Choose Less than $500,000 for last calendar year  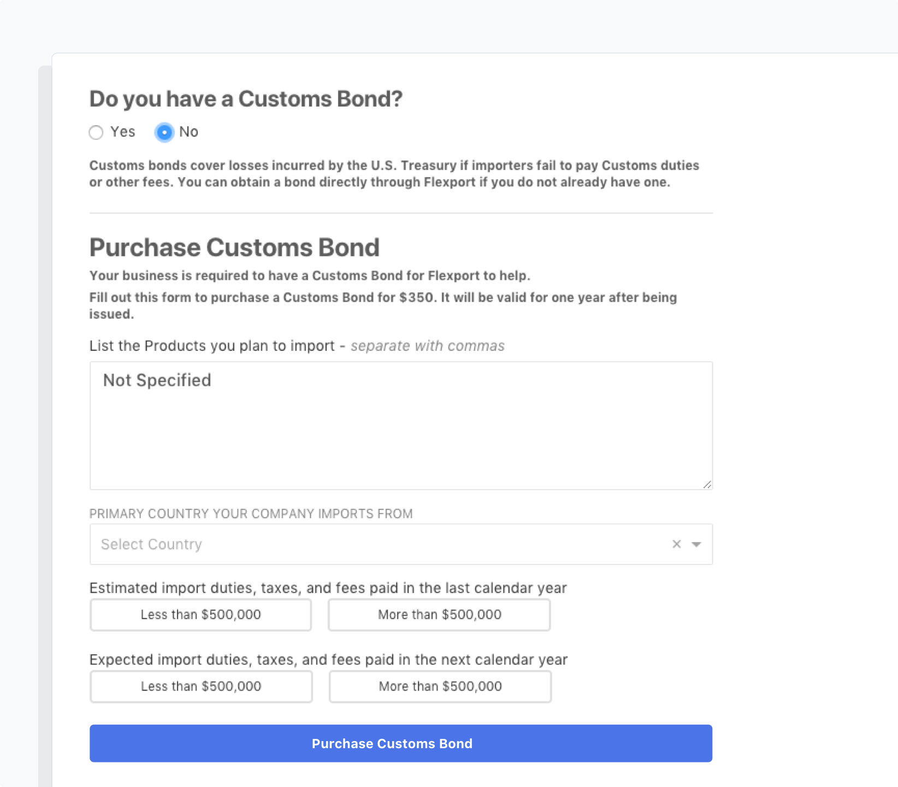pyautogui.click(x=201, y=615)
